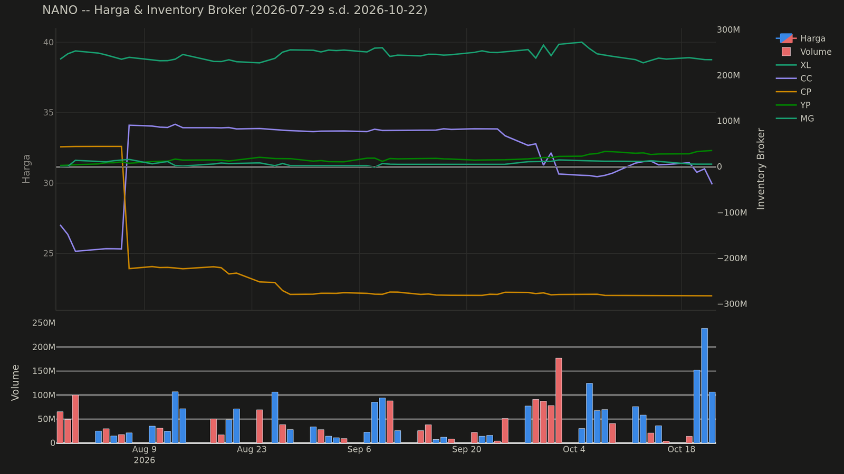Viewport: 844px width, 474px height.
Task: Click the "50M" tick on the Volume axis
Action: (46, 419)
